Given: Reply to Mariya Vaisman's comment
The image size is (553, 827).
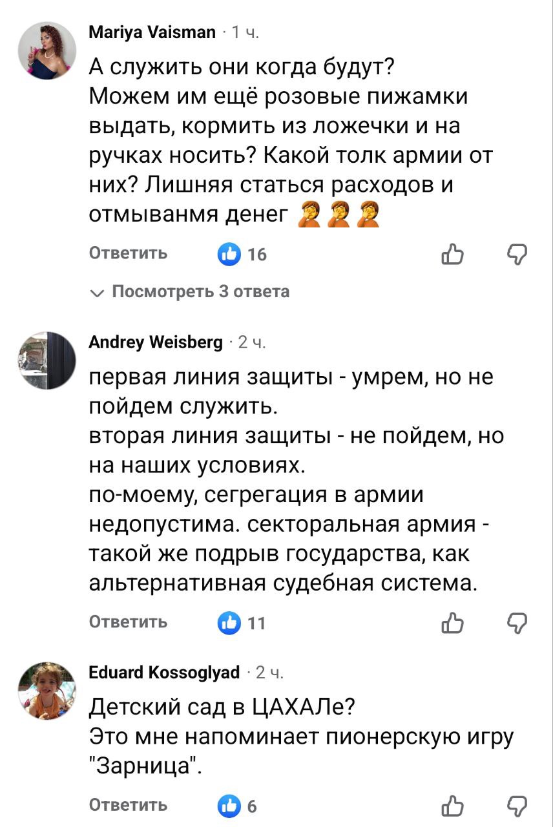Looking at the screenshot, I should tap(128, 253).
